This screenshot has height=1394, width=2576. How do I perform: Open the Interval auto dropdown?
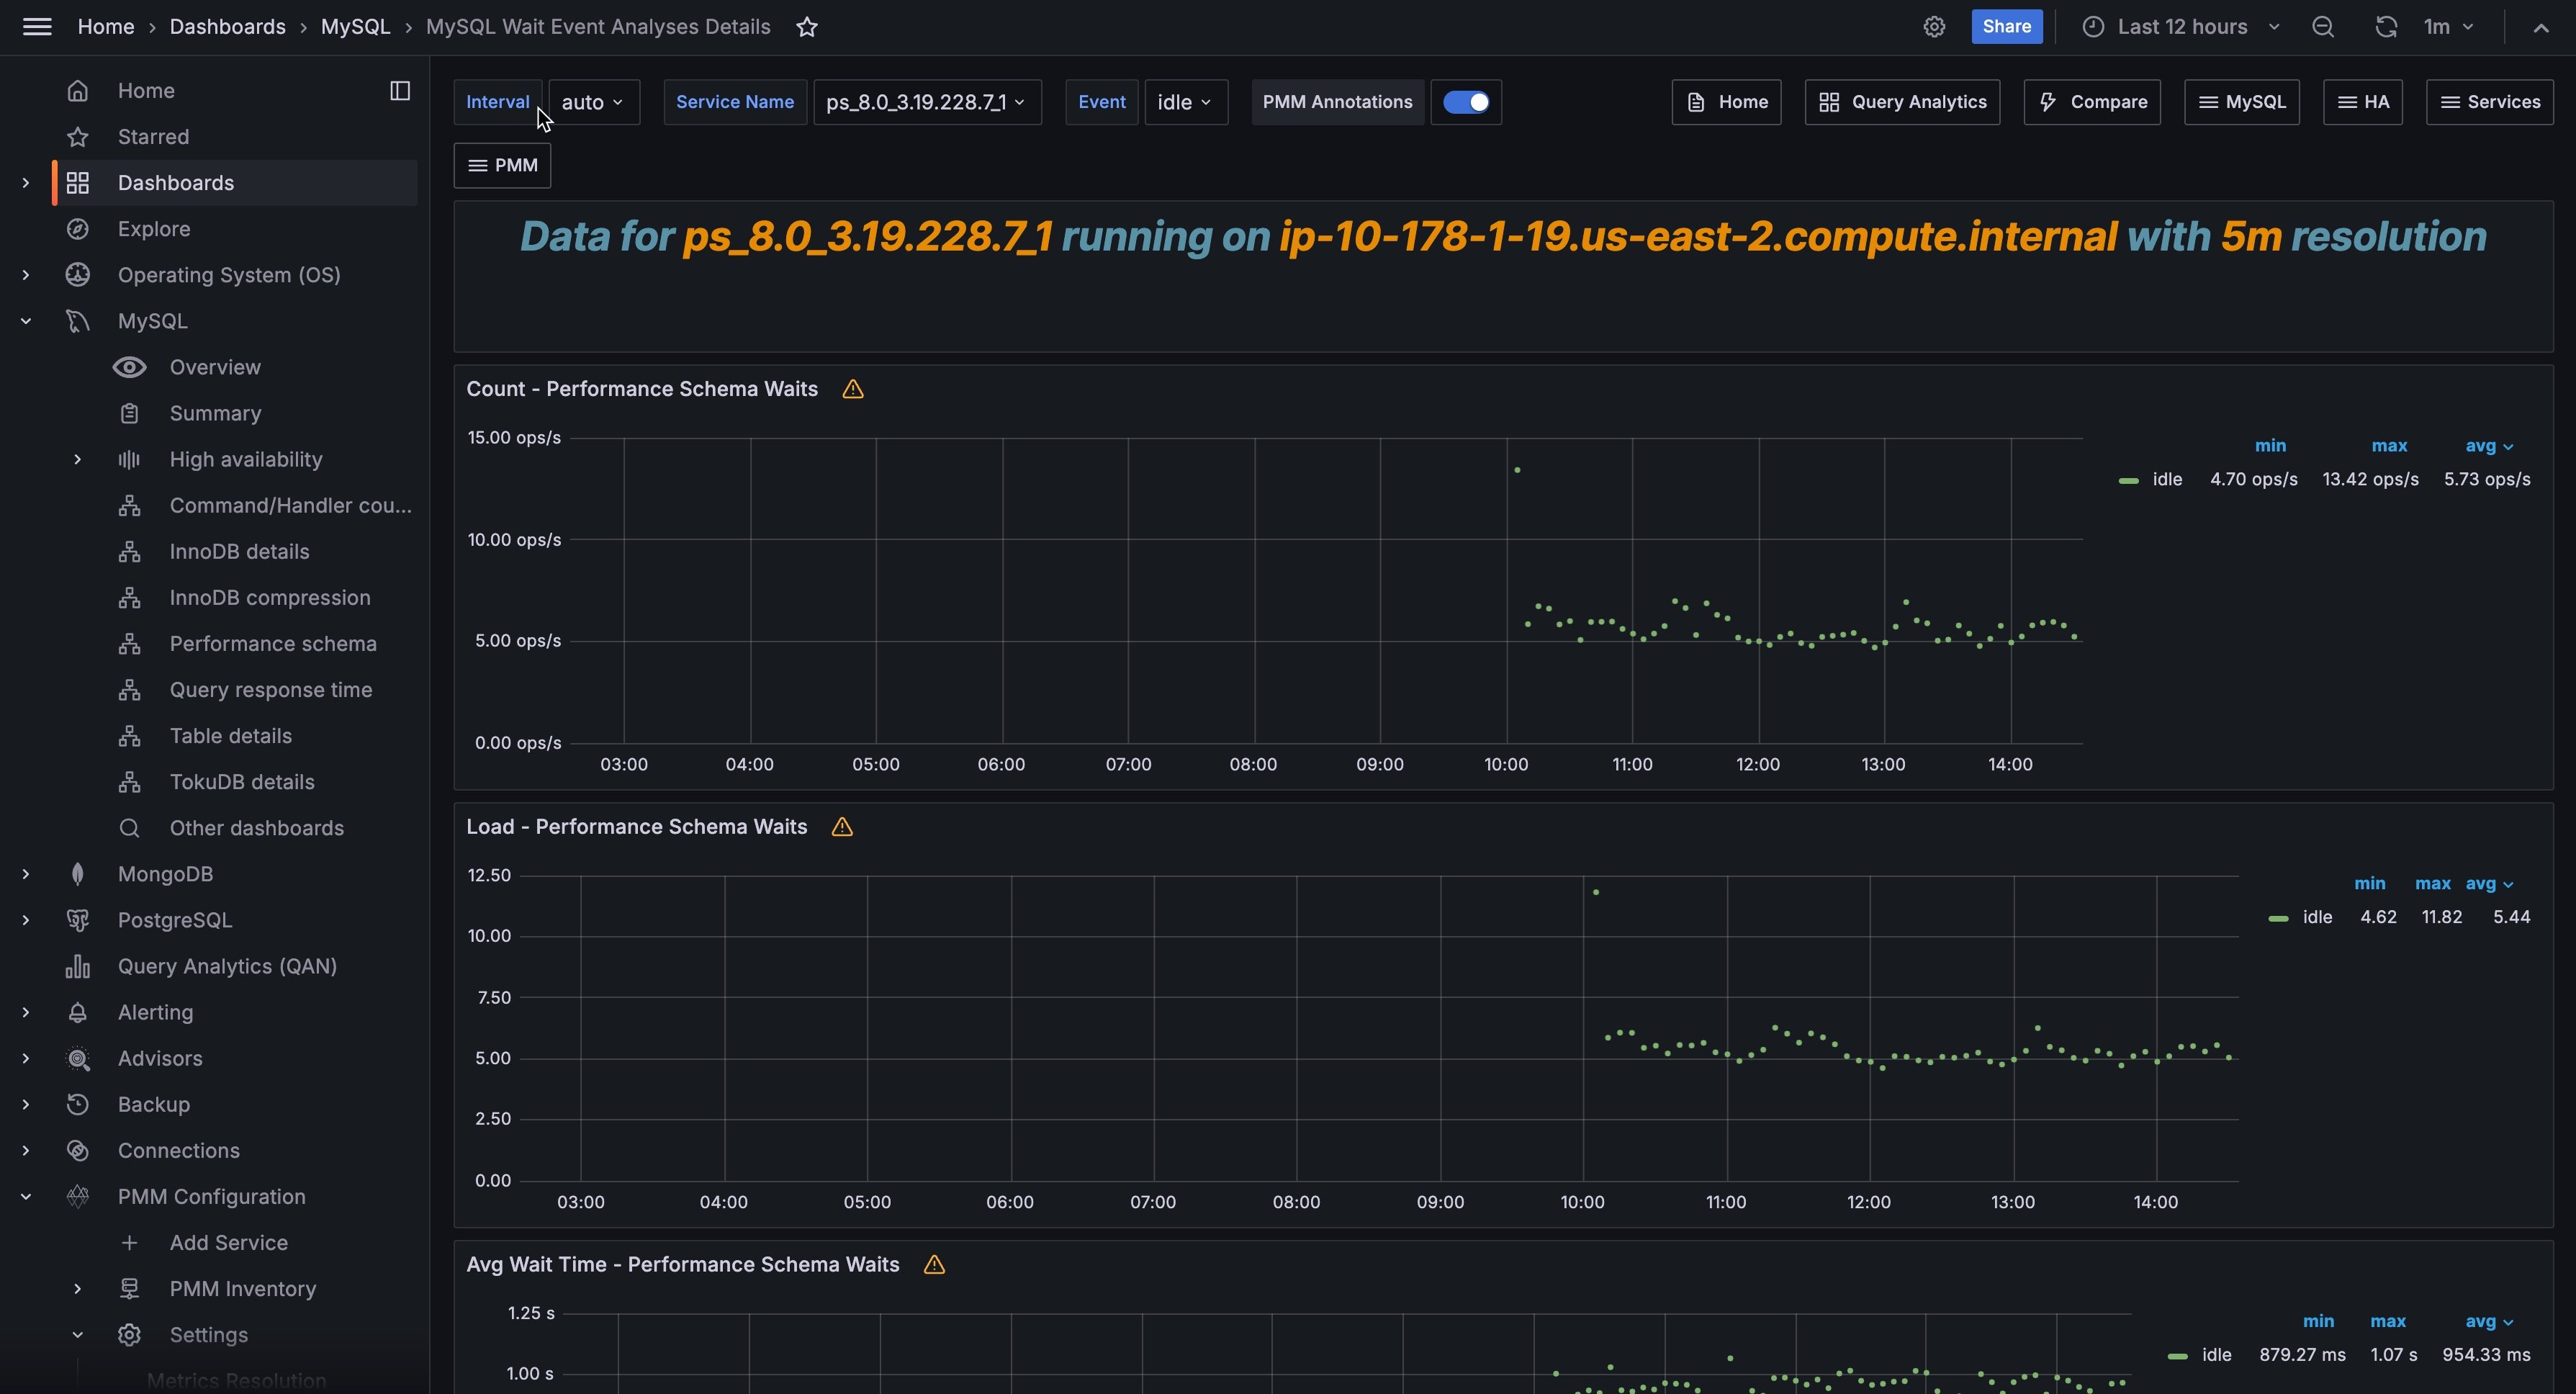point(593,102)
